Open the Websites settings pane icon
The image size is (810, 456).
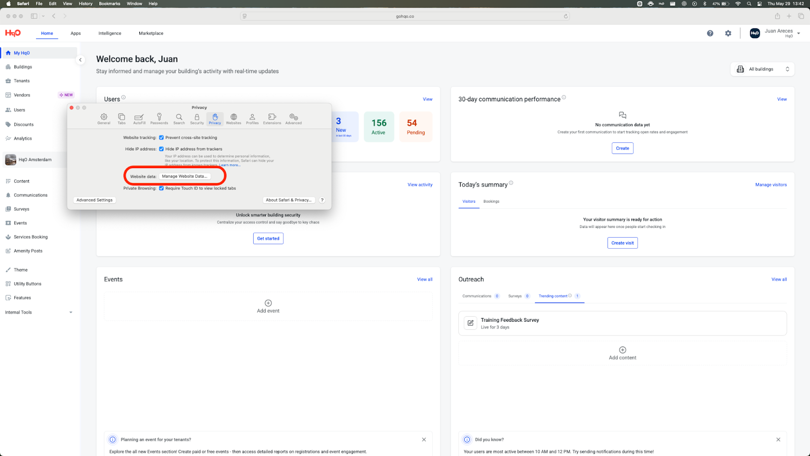[233, 119]
